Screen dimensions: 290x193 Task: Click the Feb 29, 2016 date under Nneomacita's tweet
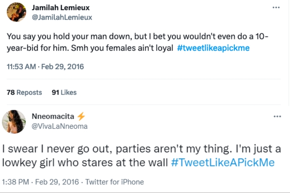(x=57, y=182)
